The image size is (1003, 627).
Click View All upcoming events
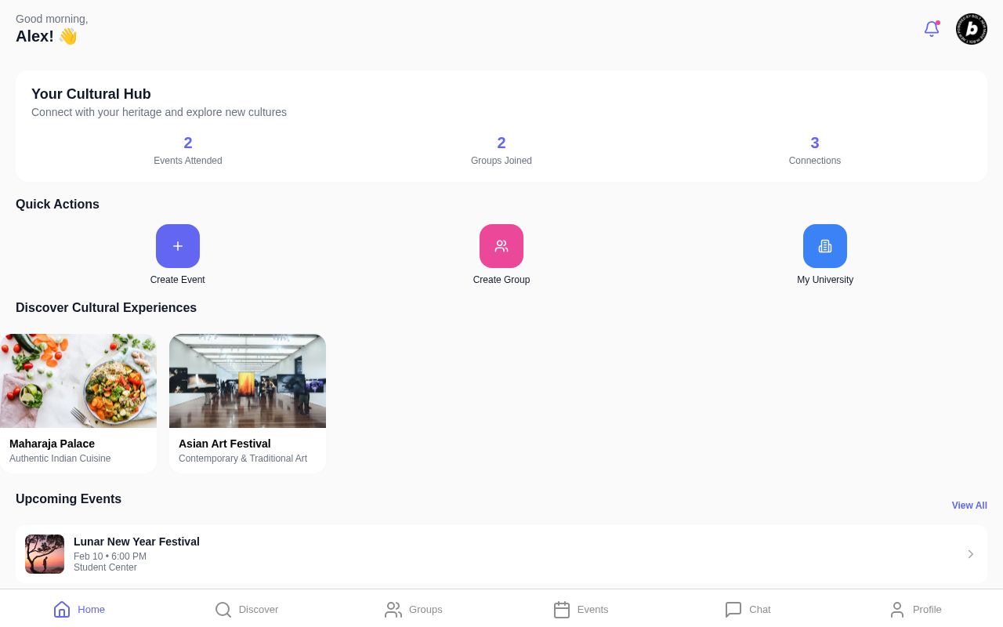[969, 506]
